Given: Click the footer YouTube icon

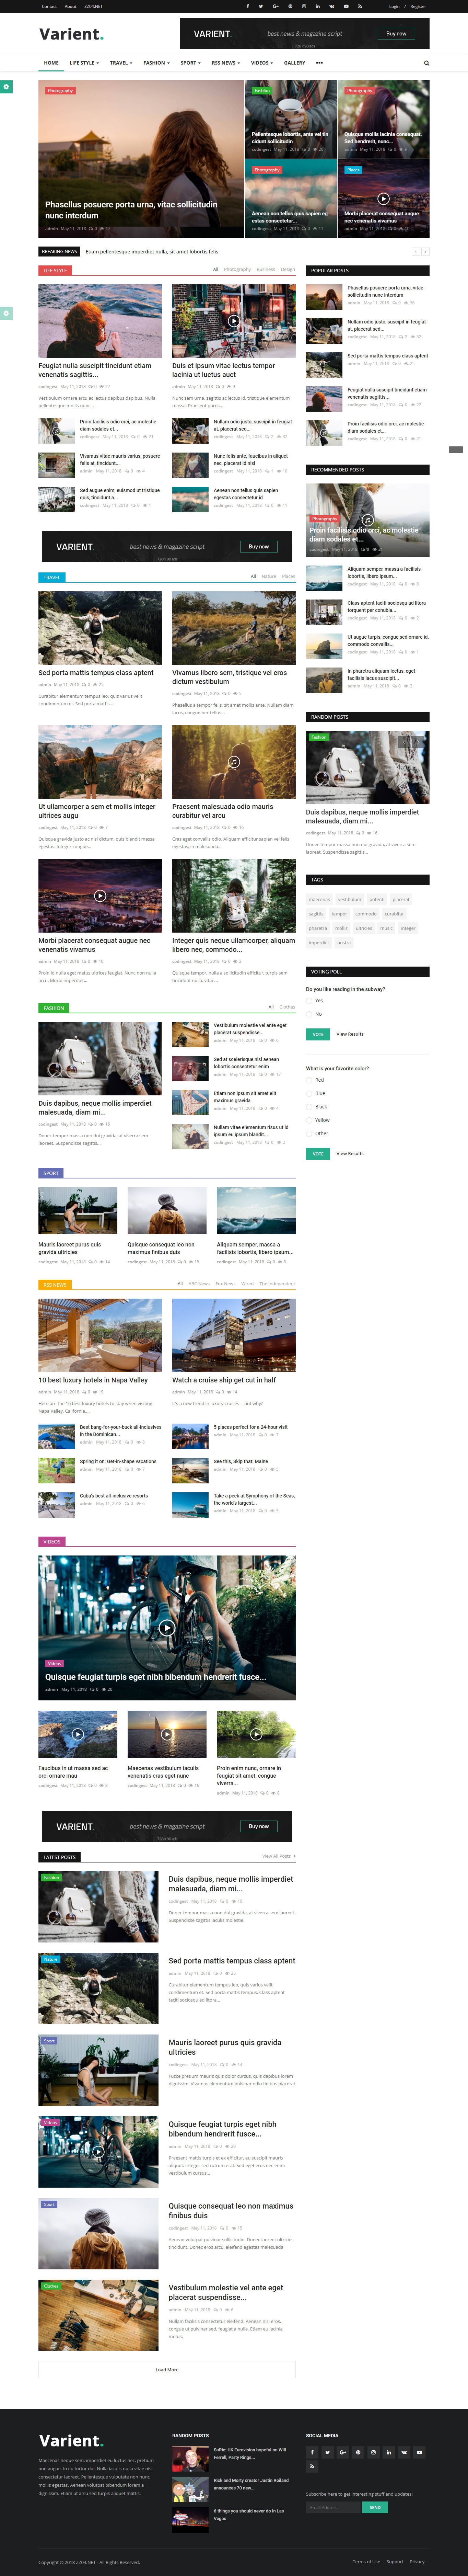Looking at the screenshot, I should point(419,2452).
